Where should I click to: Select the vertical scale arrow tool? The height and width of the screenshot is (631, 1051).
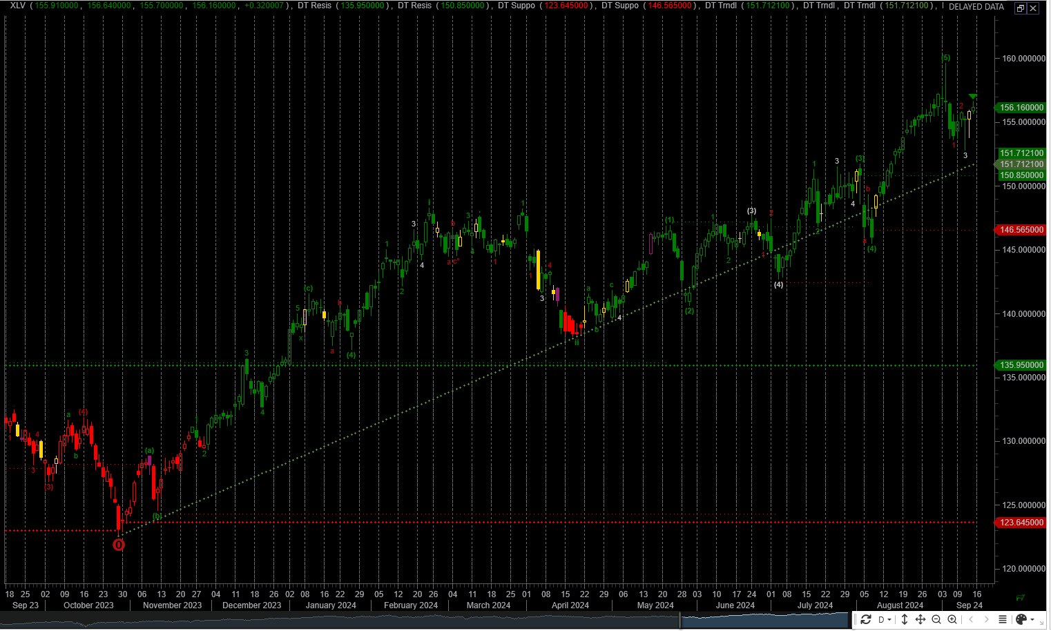[905, 619]
